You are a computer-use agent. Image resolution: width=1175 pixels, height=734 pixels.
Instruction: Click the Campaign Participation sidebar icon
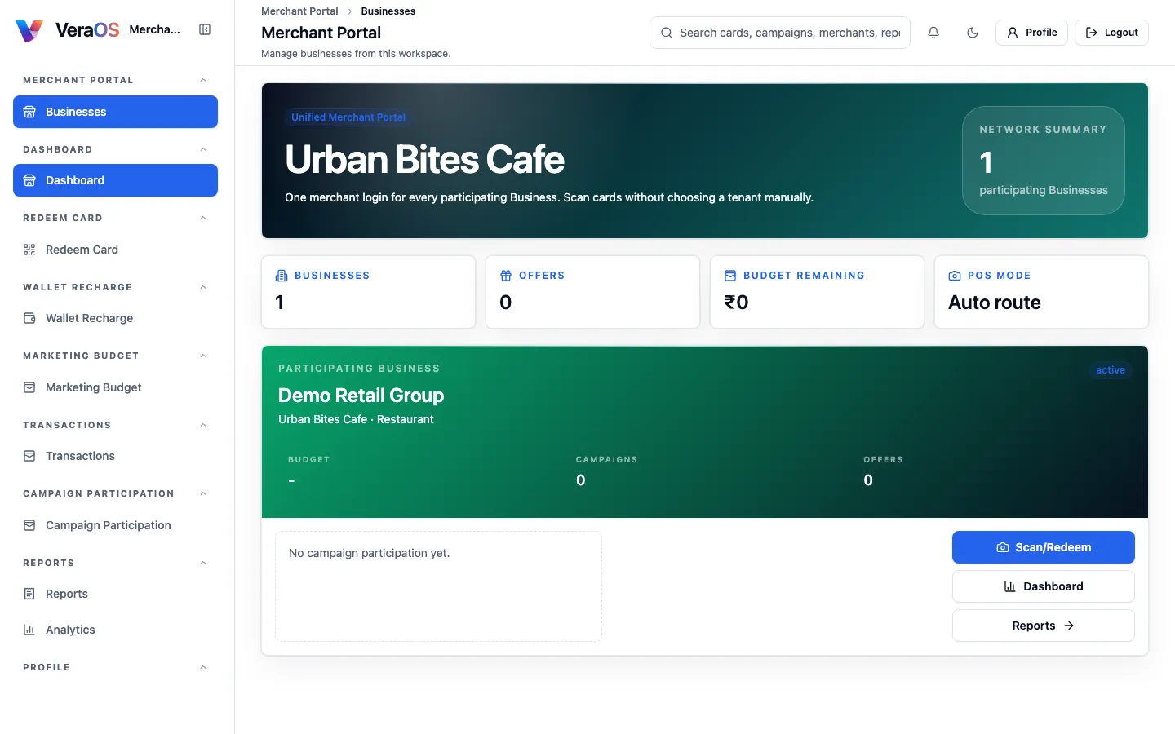click(x=29, y=525)
